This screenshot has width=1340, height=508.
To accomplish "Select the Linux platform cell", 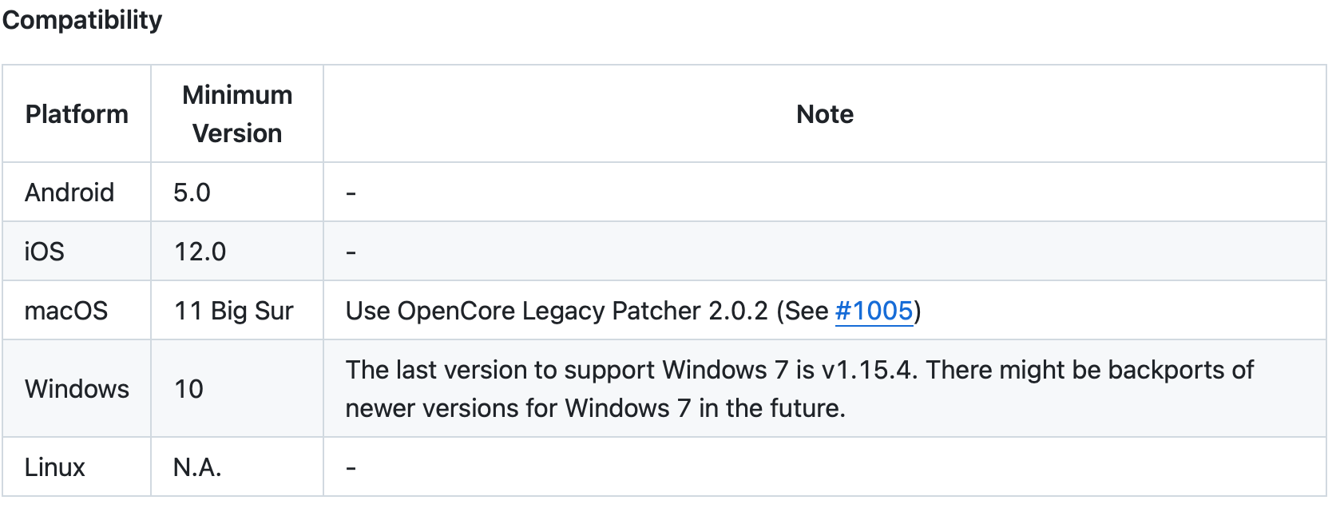I will click(x=54, y=467).
